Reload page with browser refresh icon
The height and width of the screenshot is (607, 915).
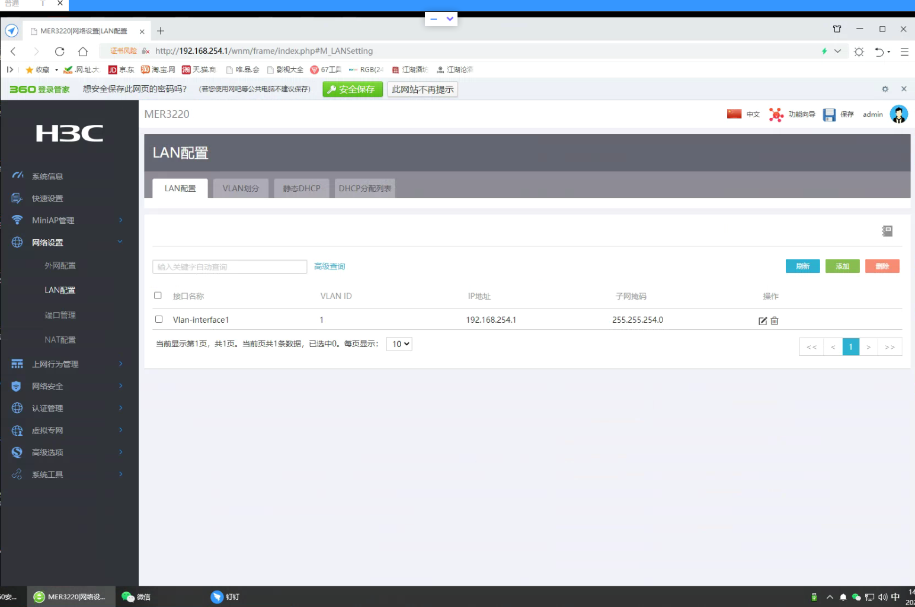tap(60, 52)
